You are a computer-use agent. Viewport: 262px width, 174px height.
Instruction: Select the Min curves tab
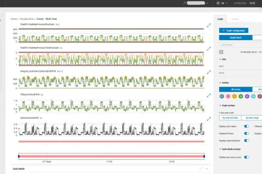258,90
